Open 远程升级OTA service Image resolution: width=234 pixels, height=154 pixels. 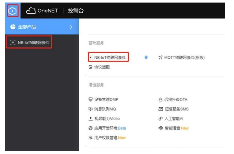pyautogui.click(x=176, y=100)
